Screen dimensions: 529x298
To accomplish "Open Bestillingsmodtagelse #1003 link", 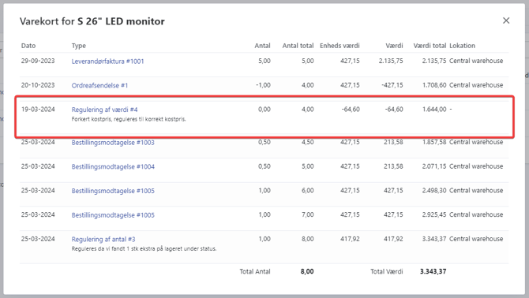I will (113, 143).
